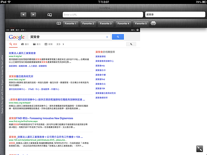The image size is (207, 155).
Task: Open related search 資策會教育訓練中心
Action: tap(105, 61)
